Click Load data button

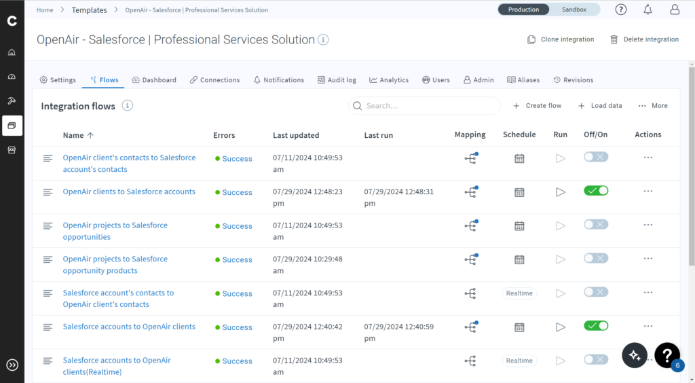click(600, 105)
